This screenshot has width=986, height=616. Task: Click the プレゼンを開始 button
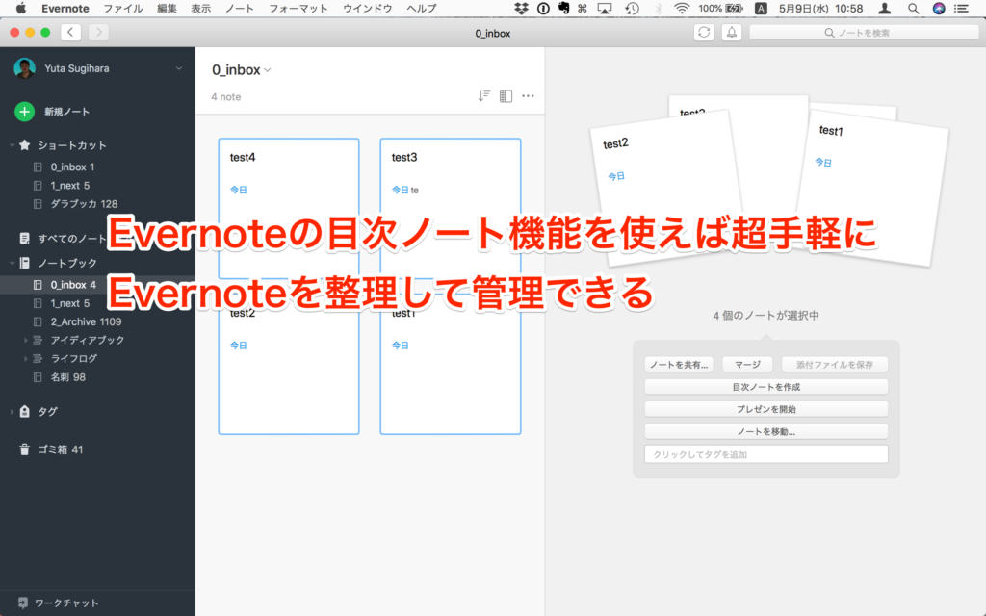[x=765, y=409]
